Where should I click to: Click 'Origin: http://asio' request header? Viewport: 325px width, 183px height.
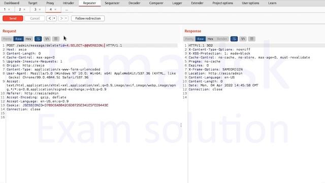(x=25, y=66)
